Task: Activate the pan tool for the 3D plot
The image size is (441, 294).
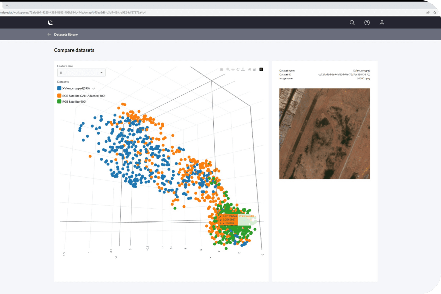Action: click(233, 69)
